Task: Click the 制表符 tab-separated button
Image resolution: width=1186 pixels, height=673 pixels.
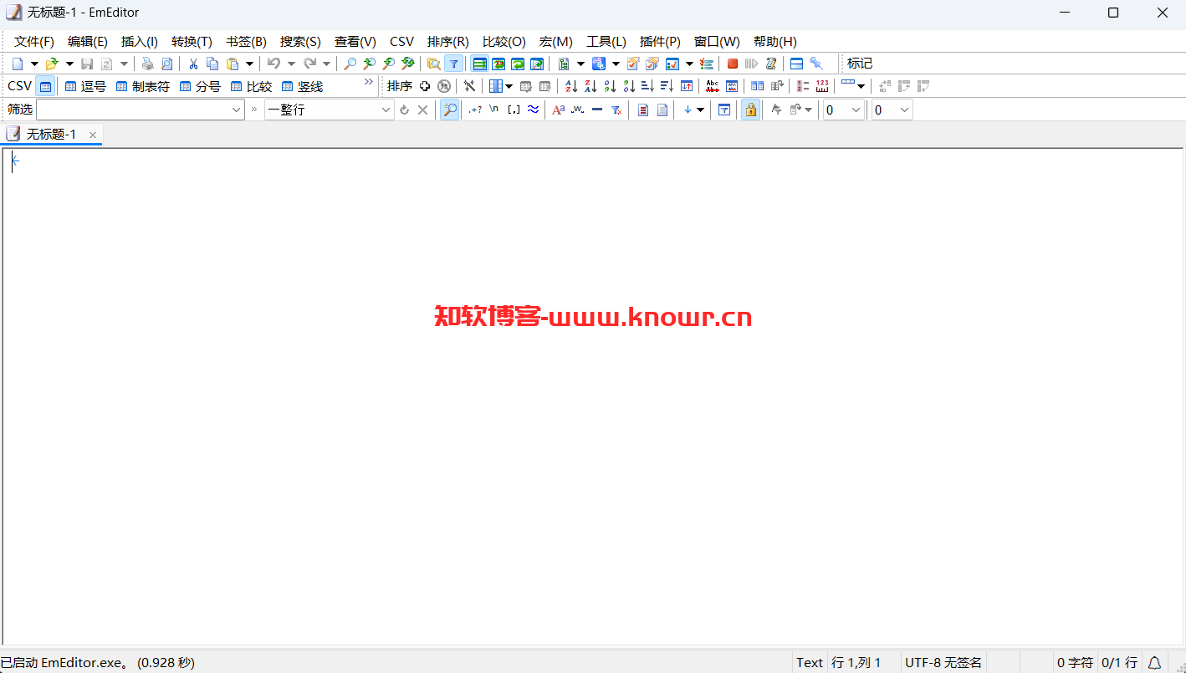Action: (x=143, y=86)
